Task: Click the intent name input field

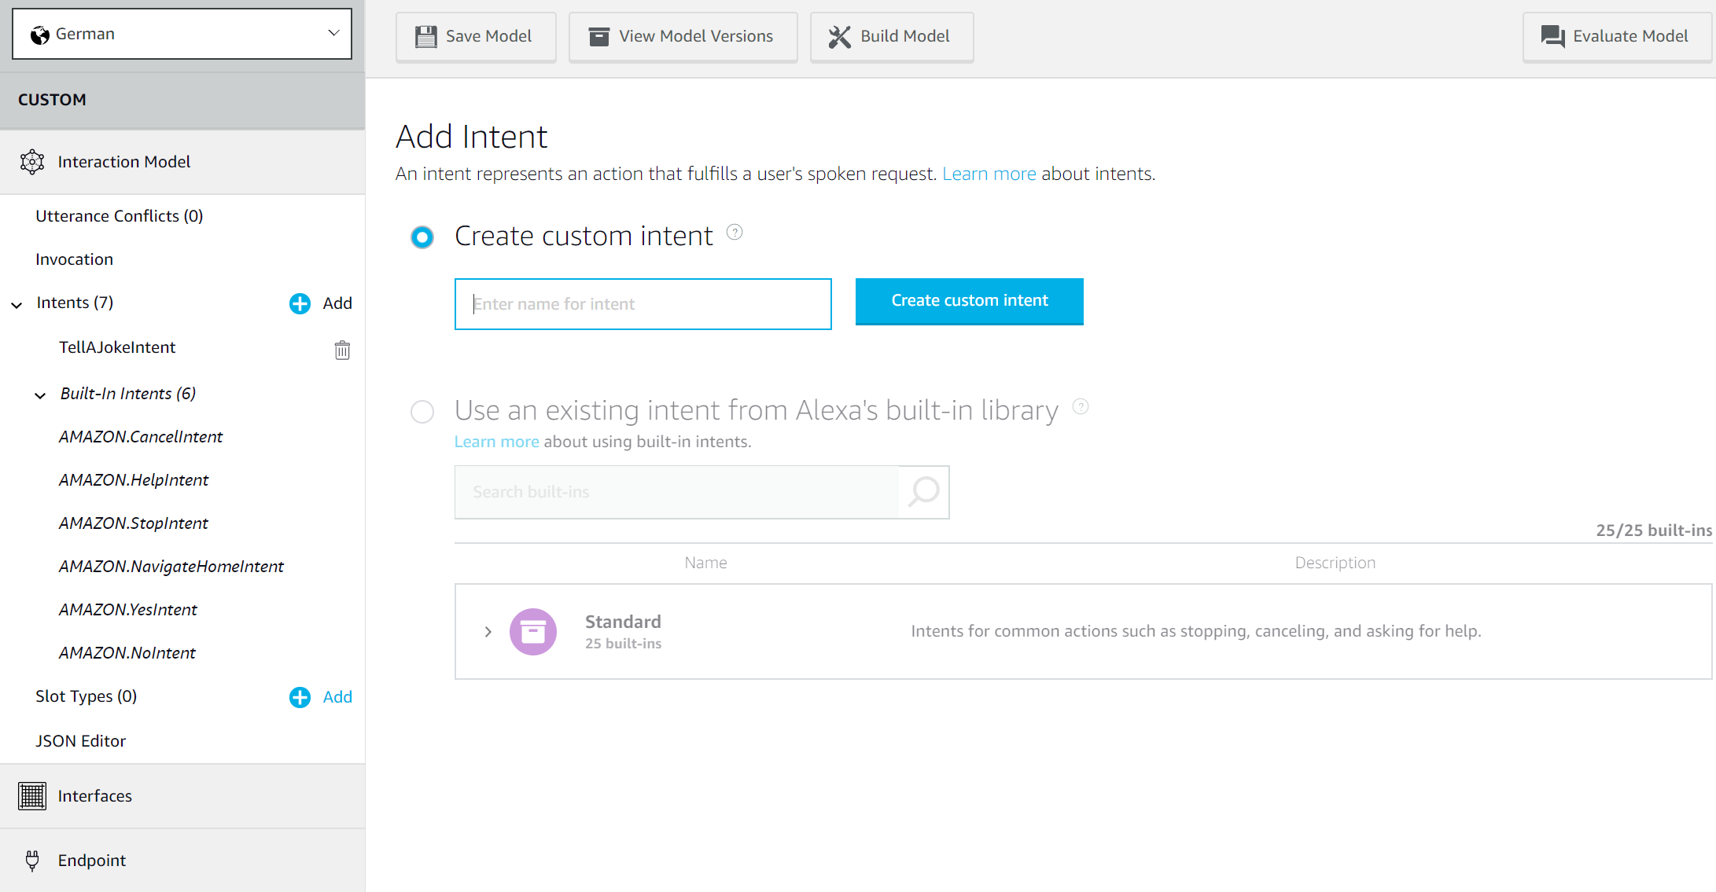Action: pos(643,303)
